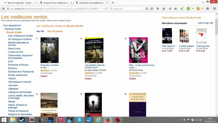218x123 pixels.
Task: Open Internet Explorer from the taskbar
Action: point(98,120)
